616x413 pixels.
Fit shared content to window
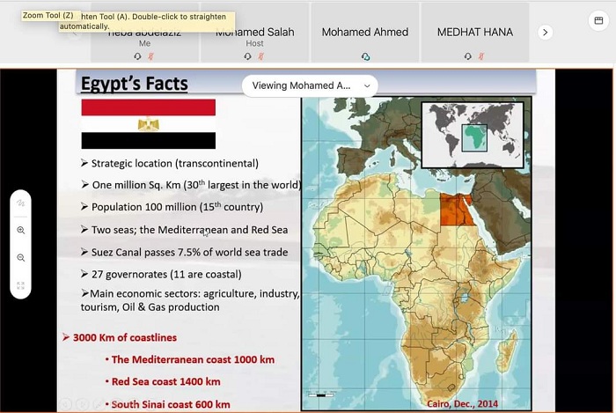coord(20,285)
